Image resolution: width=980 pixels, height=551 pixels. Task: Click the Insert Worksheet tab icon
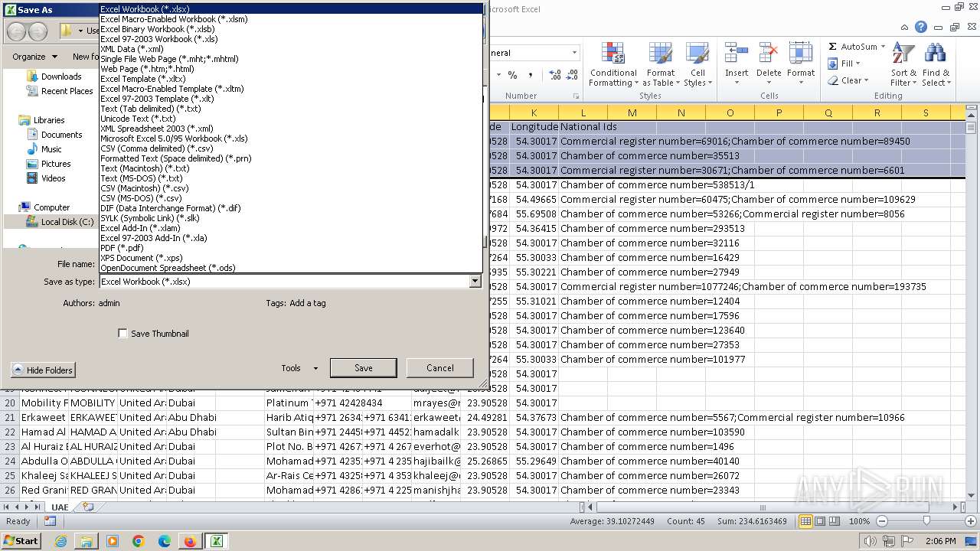(88, 507)
